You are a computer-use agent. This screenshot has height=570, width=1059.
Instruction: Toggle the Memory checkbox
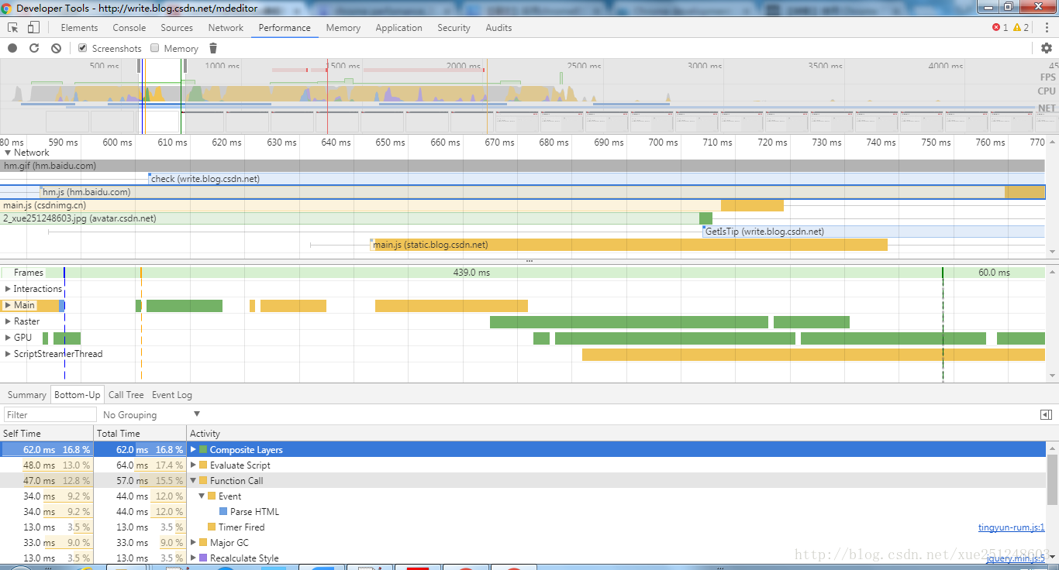click(155, 48)
